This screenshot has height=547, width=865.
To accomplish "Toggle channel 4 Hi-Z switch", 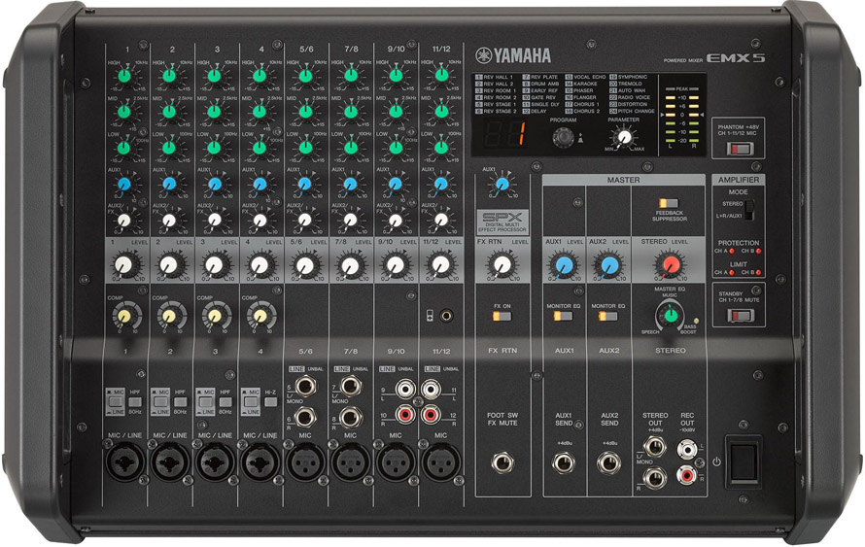I will point(270,402).
